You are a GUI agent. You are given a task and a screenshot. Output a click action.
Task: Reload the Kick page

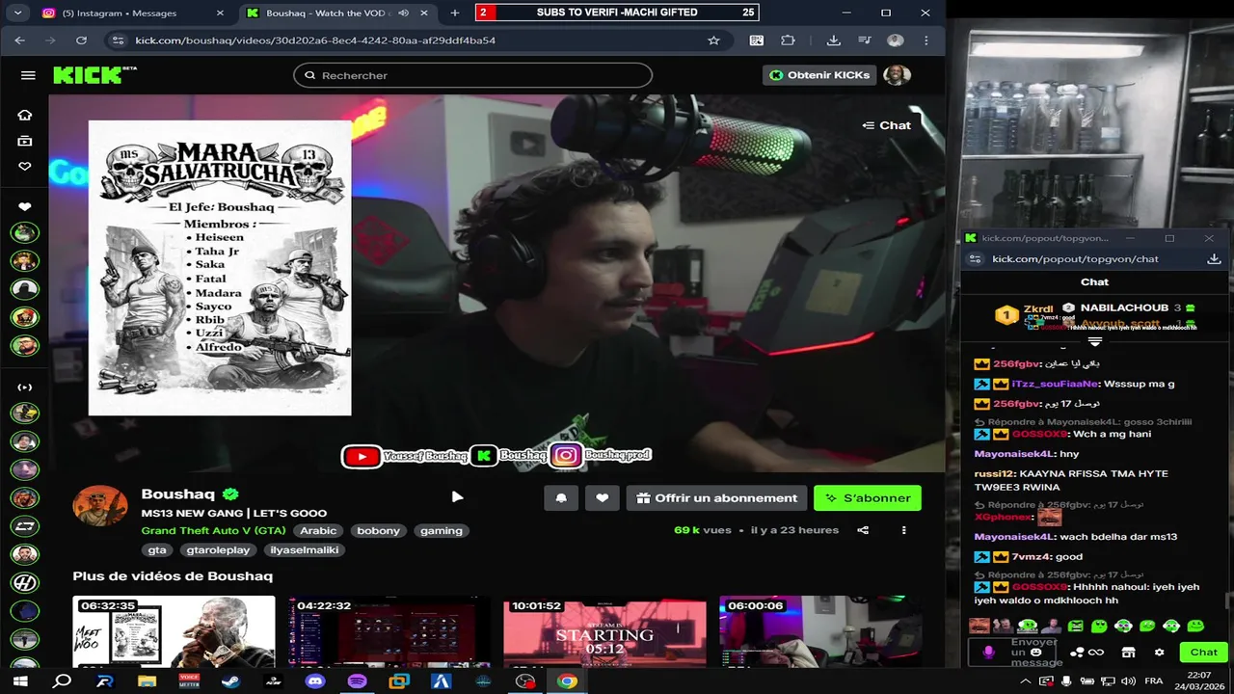point(81,40)
